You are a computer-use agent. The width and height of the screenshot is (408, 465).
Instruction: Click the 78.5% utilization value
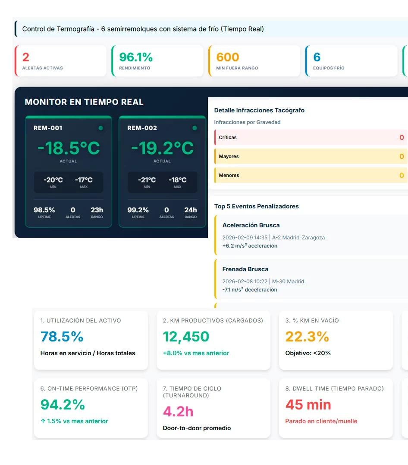point(62,337)
